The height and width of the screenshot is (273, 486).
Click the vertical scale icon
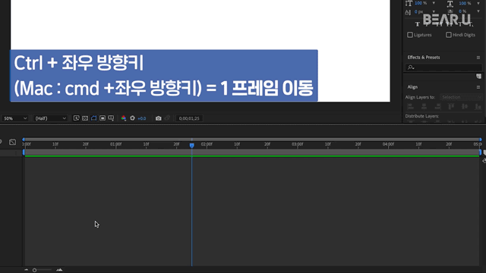(x=409, y=3)
